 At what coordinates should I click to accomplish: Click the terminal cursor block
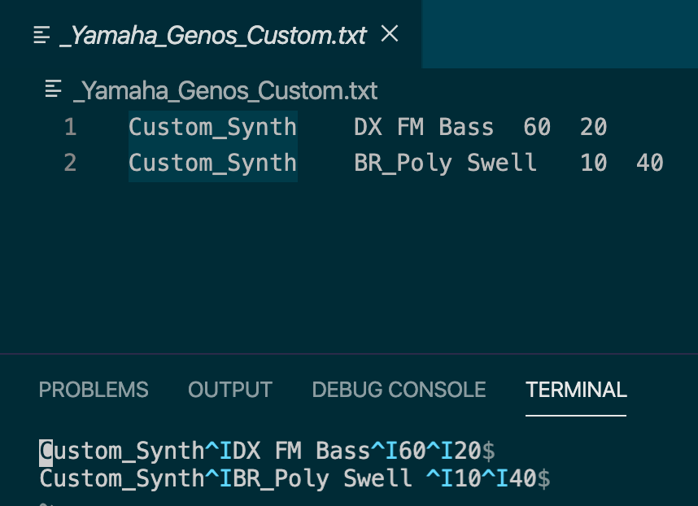tap(46, 450)
